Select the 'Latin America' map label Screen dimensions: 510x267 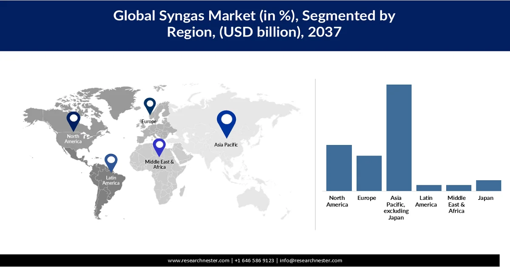tap(111, 180)
